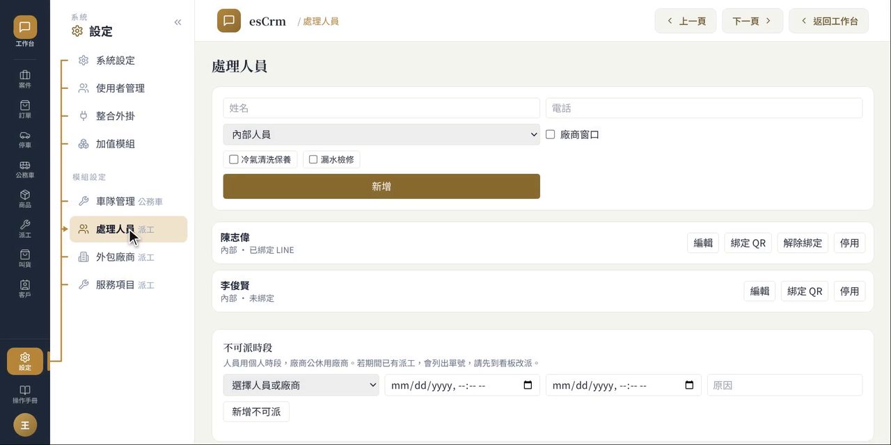Click the 新增 add button

point(381,186)
